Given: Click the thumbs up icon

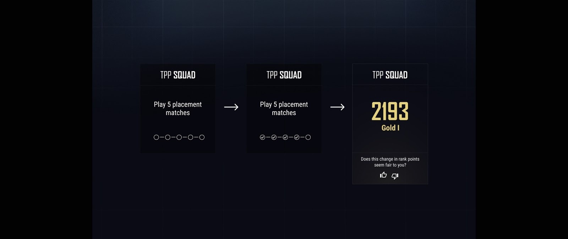Looking at the screenshot, I should tap(383, 175).
